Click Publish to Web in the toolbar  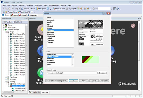click(x=24, y=12)
